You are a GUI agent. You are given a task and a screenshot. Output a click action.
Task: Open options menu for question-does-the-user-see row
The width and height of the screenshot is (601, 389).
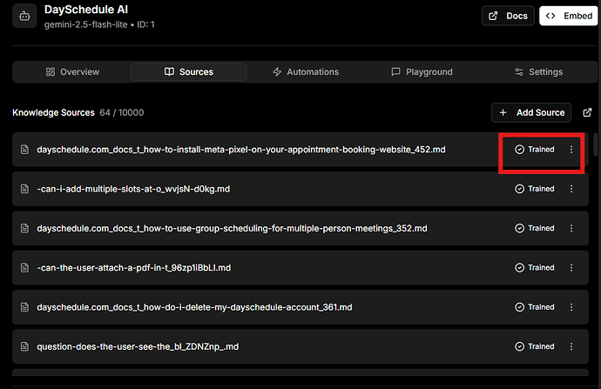tap(571, 346)
